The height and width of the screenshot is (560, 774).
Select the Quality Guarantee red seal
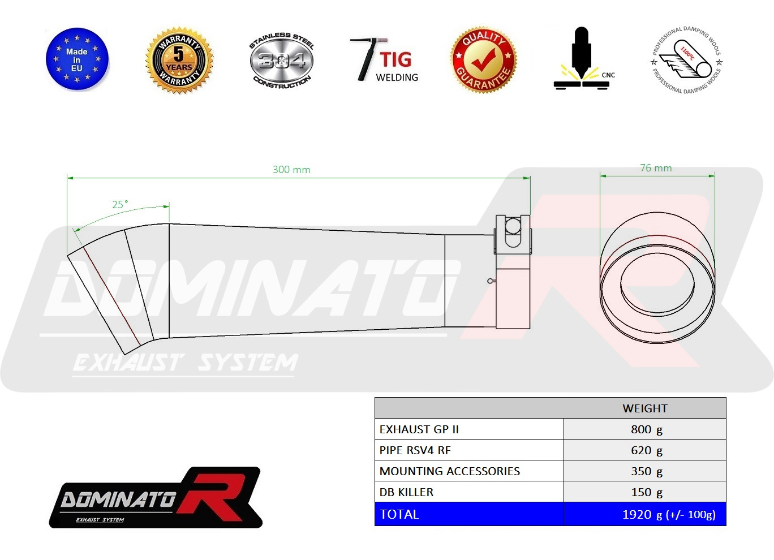(x=483, y=60)
